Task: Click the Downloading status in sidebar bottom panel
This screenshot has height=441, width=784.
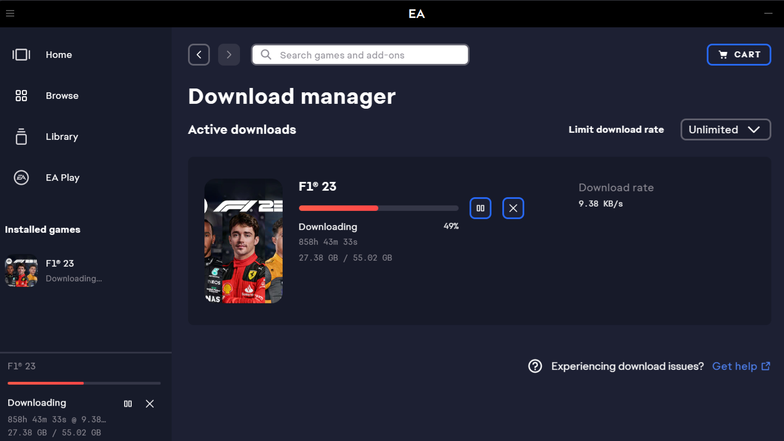Action: [x=37, y=403]
